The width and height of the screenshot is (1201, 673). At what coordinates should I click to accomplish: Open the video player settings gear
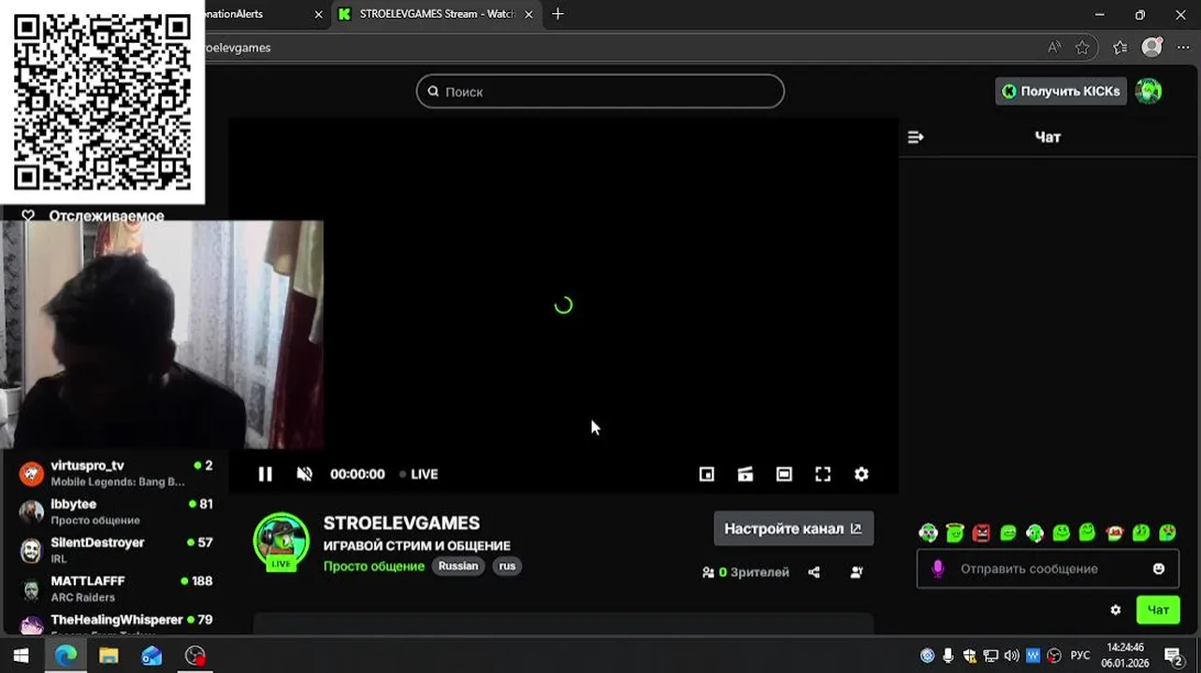point(861,474)
